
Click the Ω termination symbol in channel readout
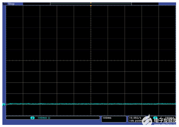(49, 118)
